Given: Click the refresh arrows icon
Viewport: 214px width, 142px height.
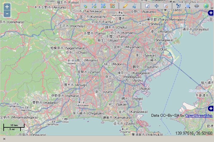Looking at the screenshot, I should click(x=178, y=6).
